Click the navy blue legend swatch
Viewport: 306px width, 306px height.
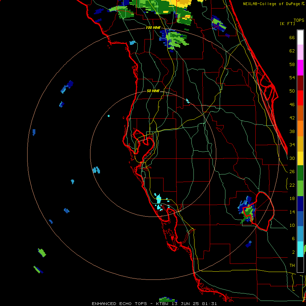coord(300,204)
